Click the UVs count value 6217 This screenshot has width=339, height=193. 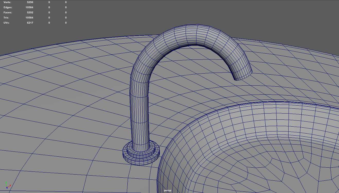click(x=30, y=23)
